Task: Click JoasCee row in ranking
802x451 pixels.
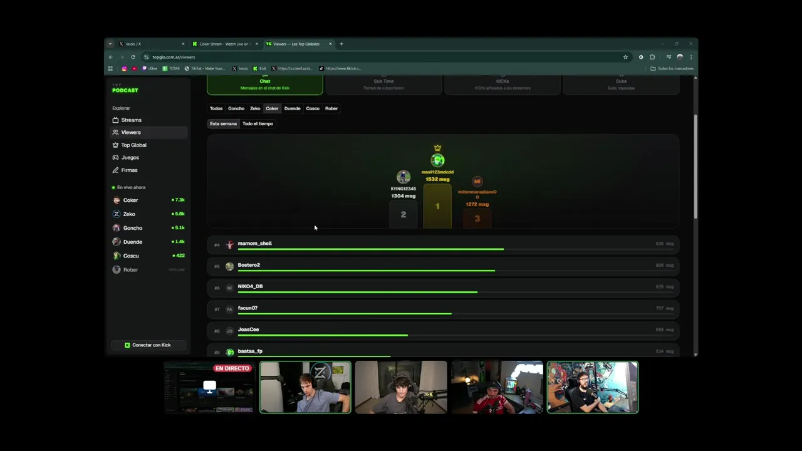Action: coord(443,331)
